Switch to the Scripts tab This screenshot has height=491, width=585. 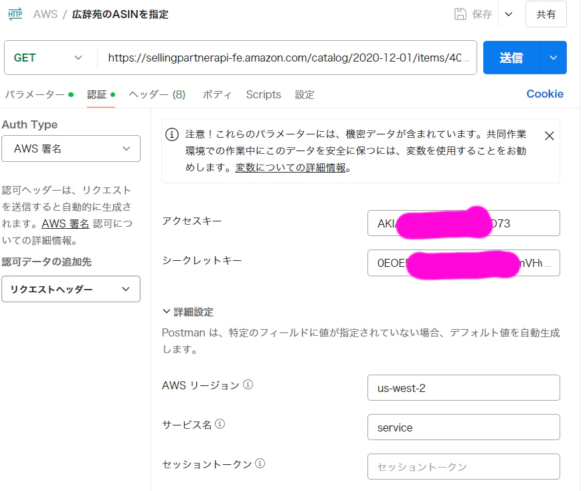264,95
